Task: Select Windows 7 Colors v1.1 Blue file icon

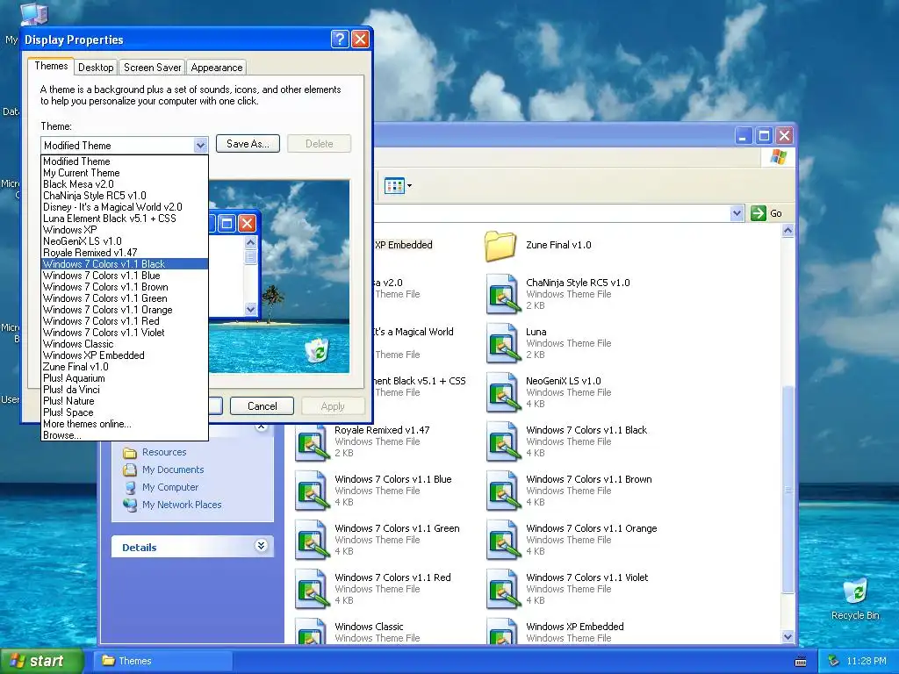Action: pos(312,491)
